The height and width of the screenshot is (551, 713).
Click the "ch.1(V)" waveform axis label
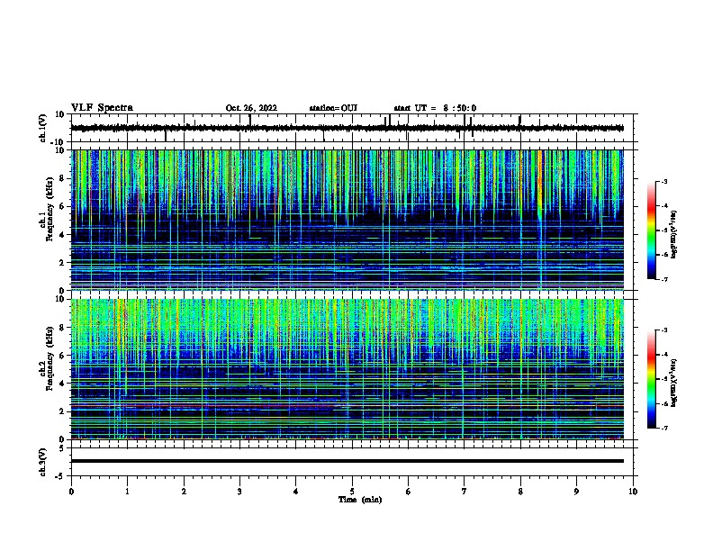(42, 128)
